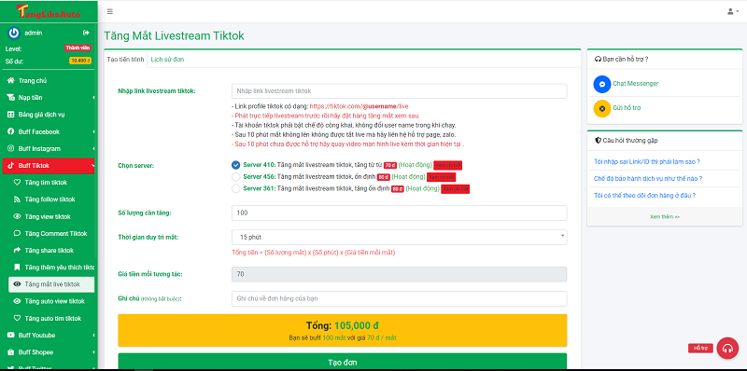Click the blue Messenger chat icon
Screen dimensions: 747x371
(602, 84)
